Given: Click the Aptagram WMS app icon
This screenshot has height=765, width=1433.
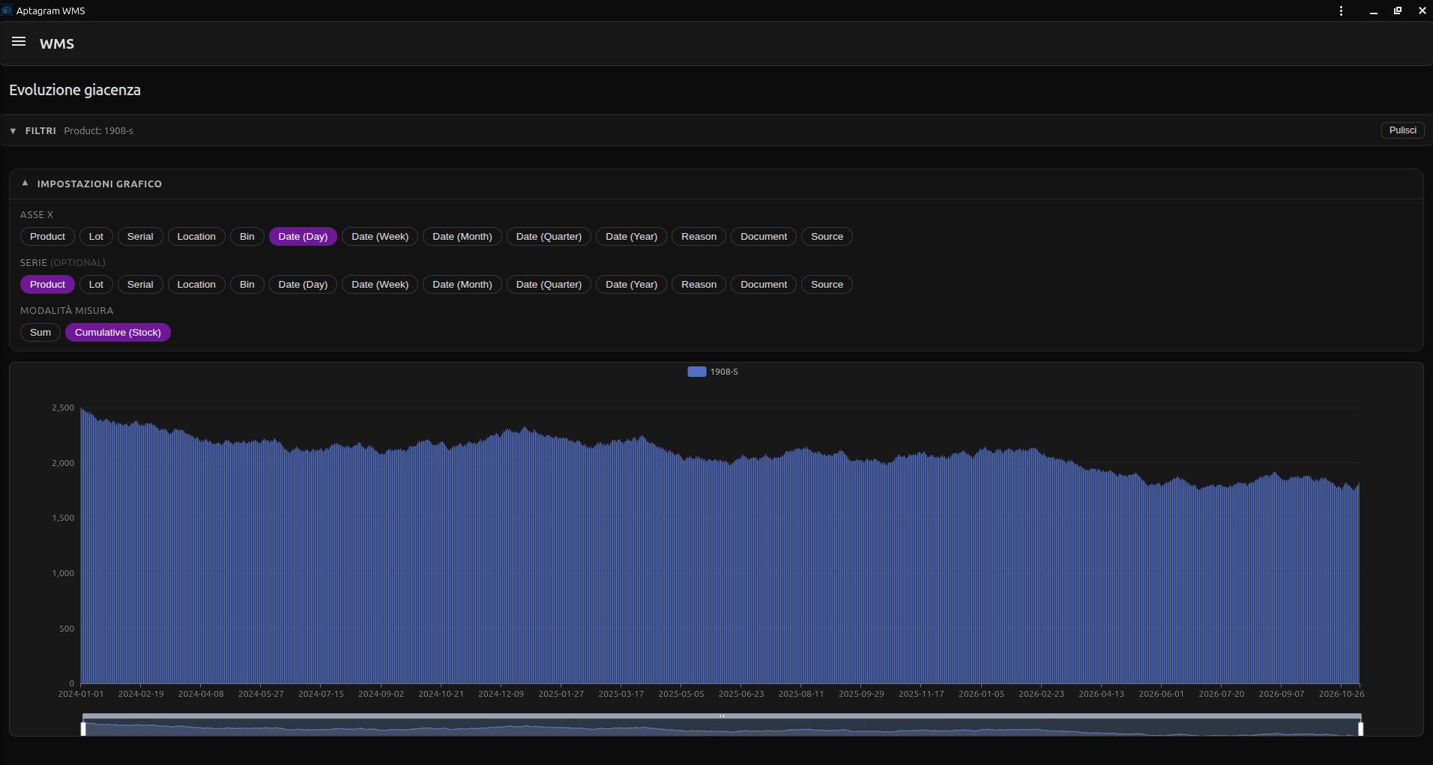Looking at the screenshot, I should tap(7, 10).
